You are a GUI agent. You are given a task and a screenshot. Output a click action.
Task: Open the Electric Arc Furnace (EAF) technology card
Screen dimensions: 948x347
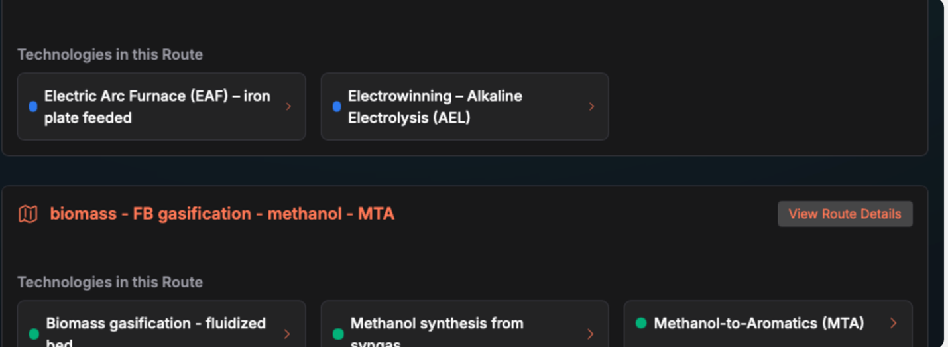pyautogui.click(x=157, y=106)
